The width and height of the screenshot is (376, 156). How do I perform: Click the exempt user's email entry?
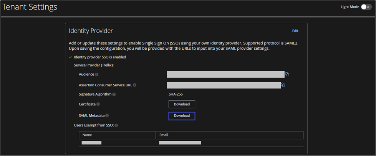[x=180, y=143]
